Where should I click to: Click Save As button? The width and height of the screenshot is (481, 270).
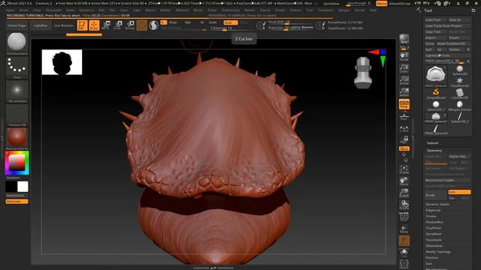(459, 20)
